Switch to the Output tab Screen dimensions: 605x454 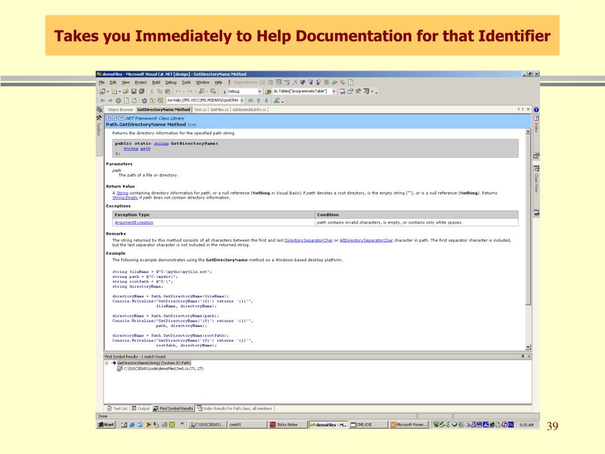point(141,408)
